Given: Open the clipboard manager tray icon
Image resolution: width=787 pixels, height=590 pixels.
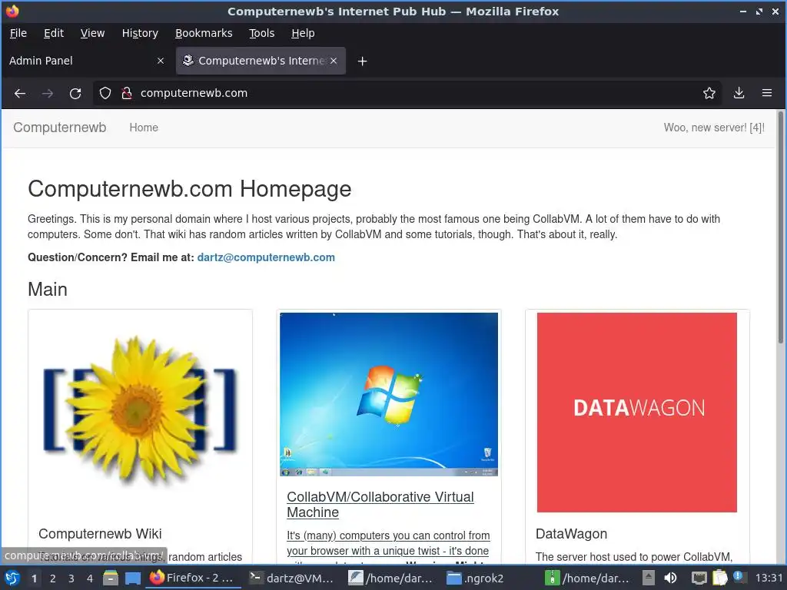Looking at the screenshot, I should pos(719,578).
